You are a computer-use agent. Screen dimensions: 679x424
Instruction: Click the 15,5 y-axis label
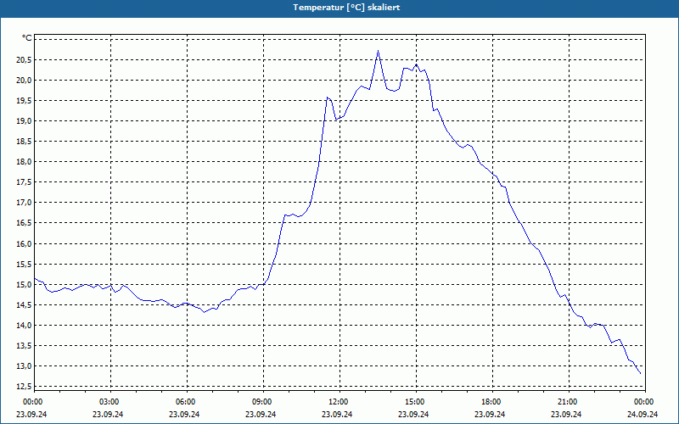(x=24, y=264)
